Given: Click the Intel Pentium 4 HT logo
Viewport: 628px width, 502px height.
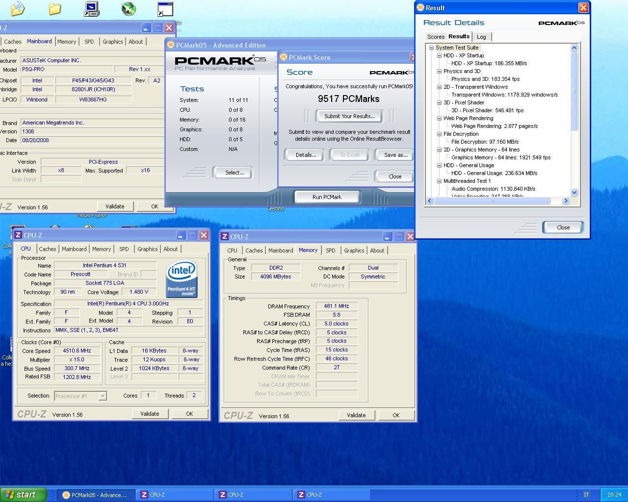Looking at the screenshot, I should click(x=182, y=279).
